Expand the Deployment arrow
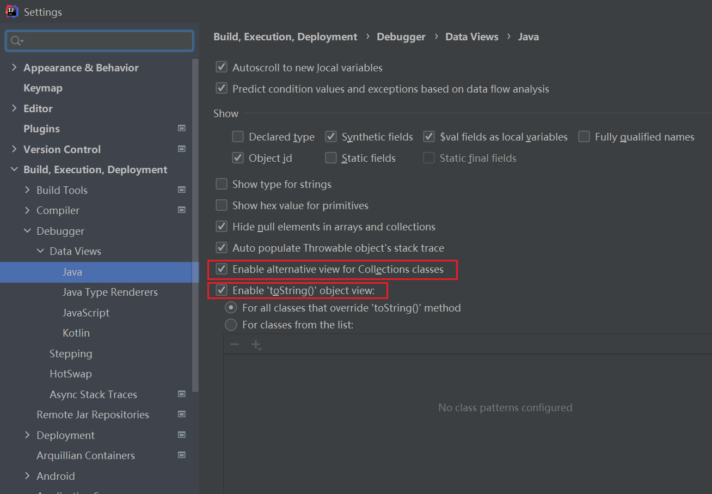This screenshot has width=712, height=494. pos(27,435)
